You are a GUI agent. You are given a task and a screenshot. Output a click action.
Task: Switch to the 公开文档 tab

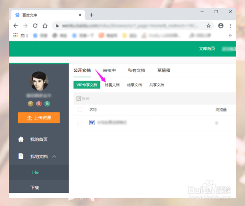82,70
